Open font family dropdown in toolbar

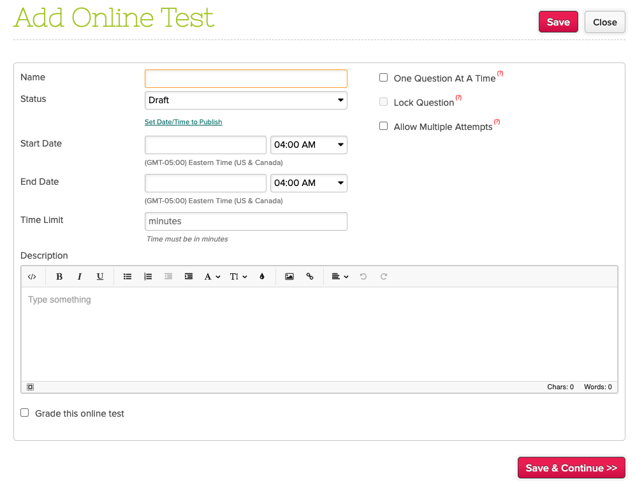(x=212, y=276)
